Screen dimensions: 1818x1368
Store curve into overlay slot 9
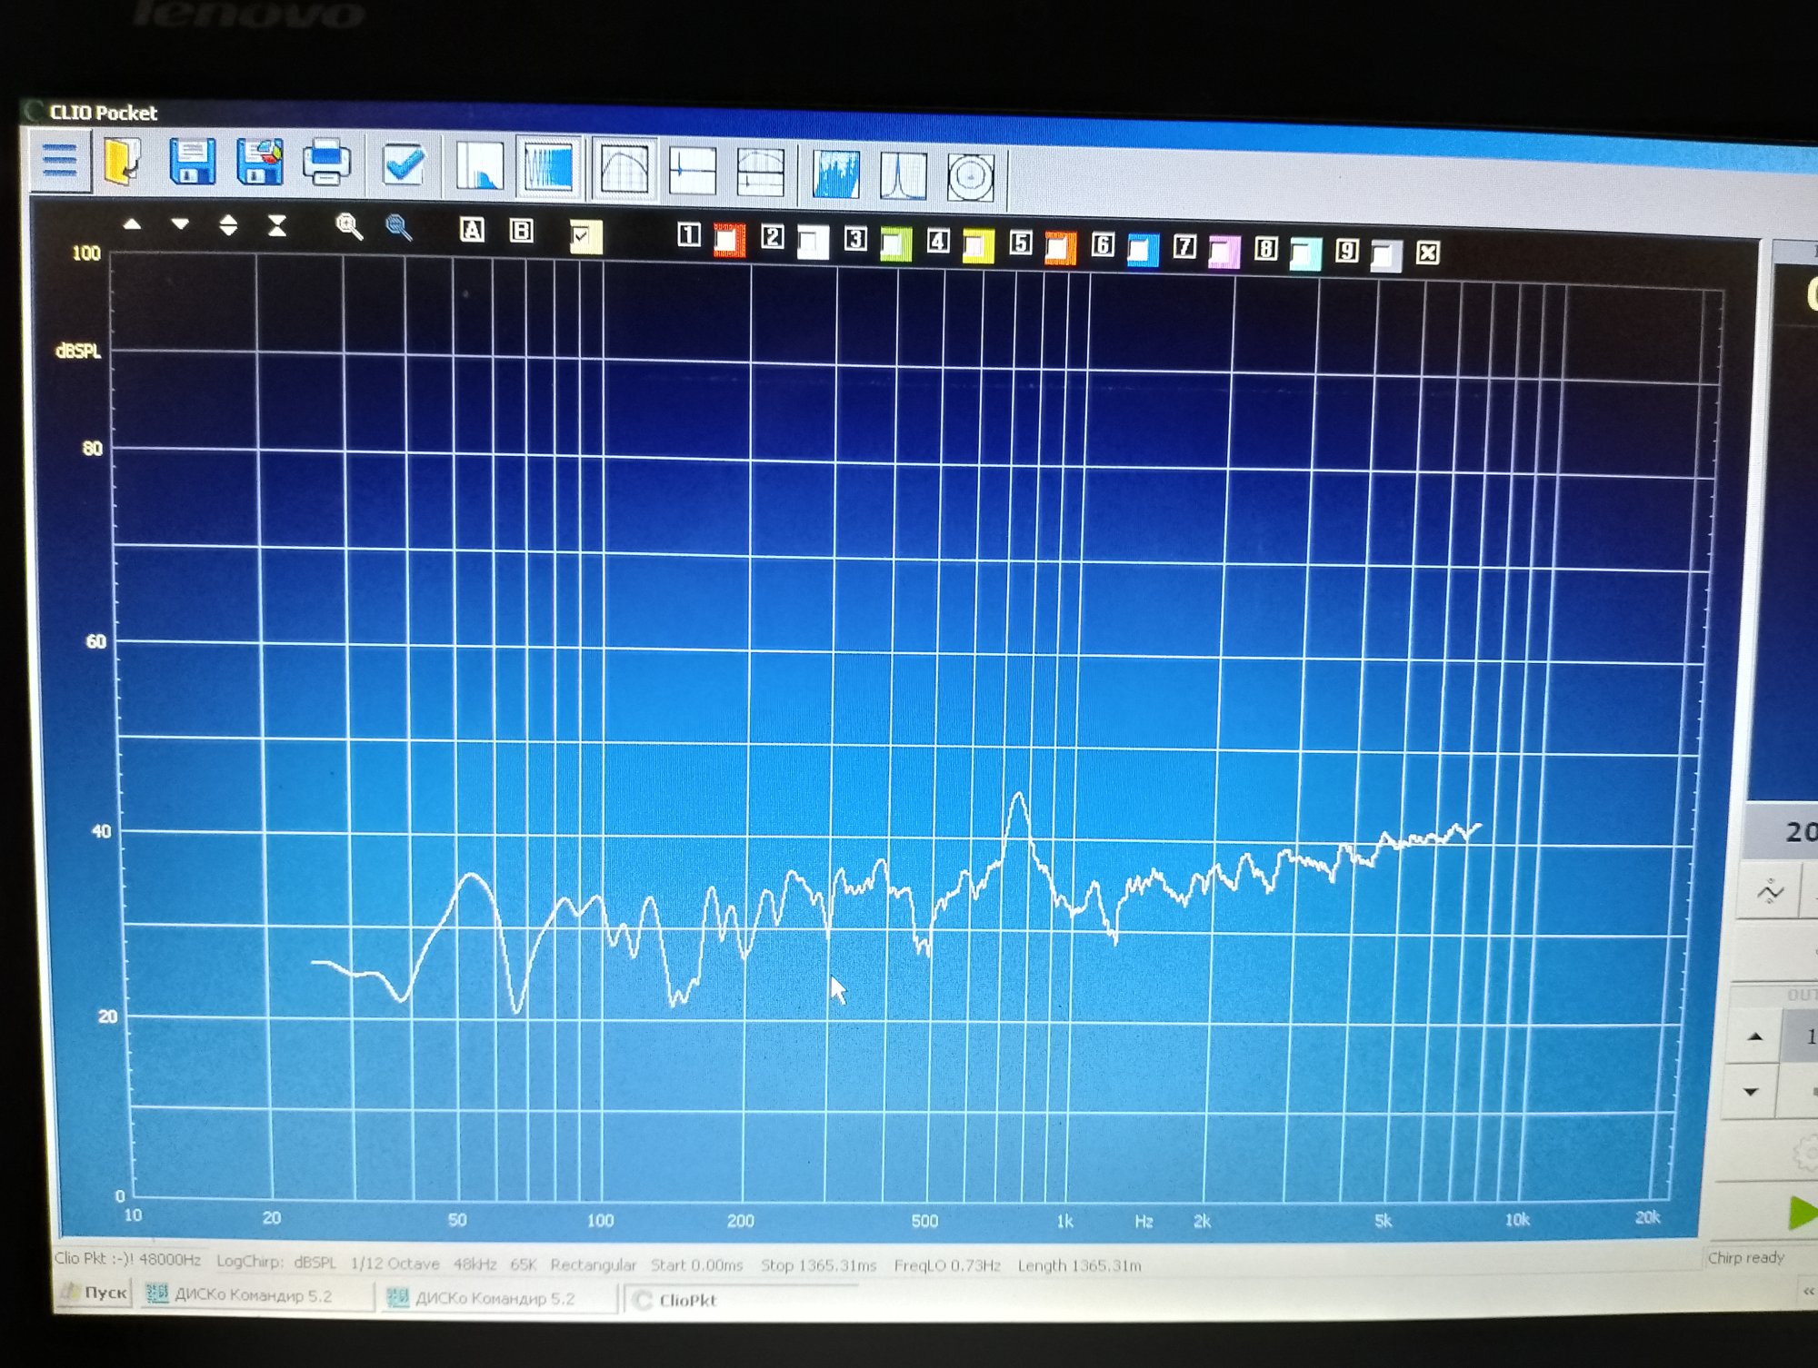1347,250
